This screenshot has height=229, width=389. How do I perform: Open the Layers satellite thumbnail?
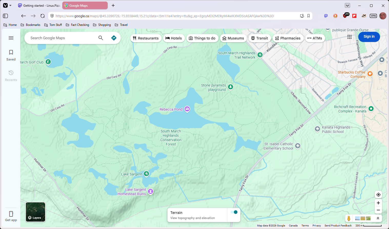point(35,212)
